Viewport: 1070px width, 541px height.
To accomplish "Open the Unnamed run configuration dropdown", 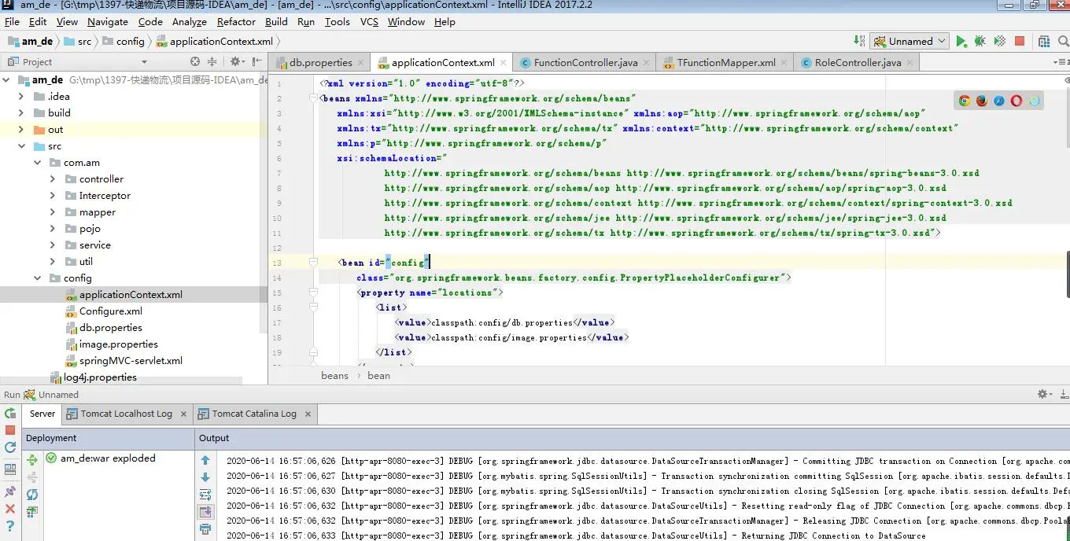I will click(910, 42).
